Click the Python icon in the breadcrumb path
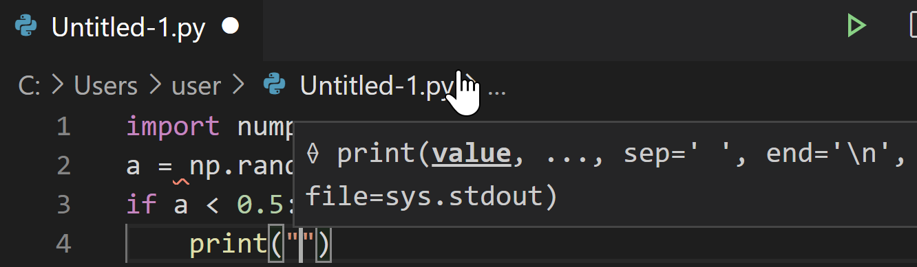917x267 pixels. click(275, 85)
